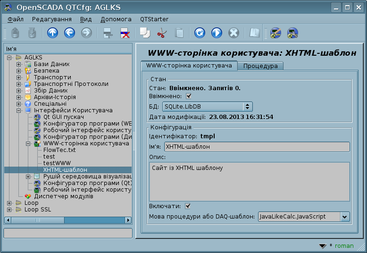Click the add item toolbar icon
This screenshot has width=367, height=253.
pyautogui.click(x=108, y=33)
